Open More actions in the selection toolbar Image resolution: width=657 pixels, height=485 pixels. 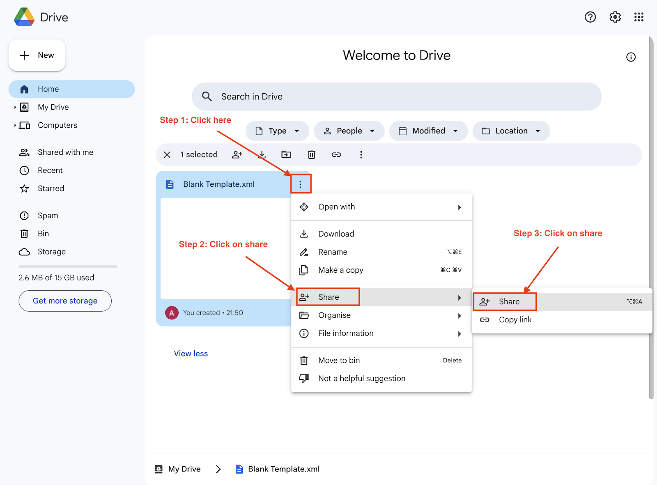pyautogui.click(x=361, y=155)
